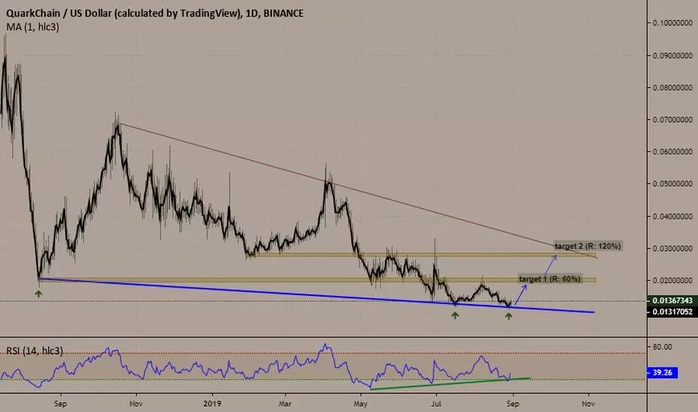Click the blue arrow pointing to target 2
Image resolution: width=698 pixels, height=412 pixels.
(550, 265)
